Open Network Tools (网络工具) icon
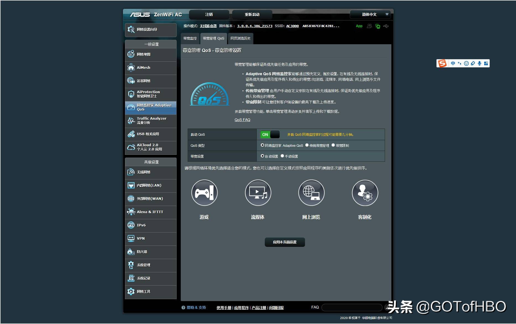Screen dimensions: 516x324 pos(131,291)
